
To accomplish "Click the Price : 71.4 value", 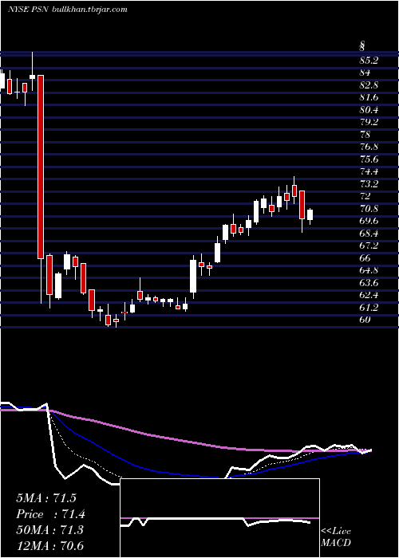I will point(51,514).
